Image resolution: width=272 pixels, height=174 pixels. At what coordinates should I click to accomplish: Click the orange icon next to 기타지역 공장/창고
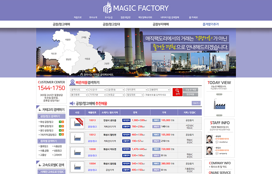[63, 135]
